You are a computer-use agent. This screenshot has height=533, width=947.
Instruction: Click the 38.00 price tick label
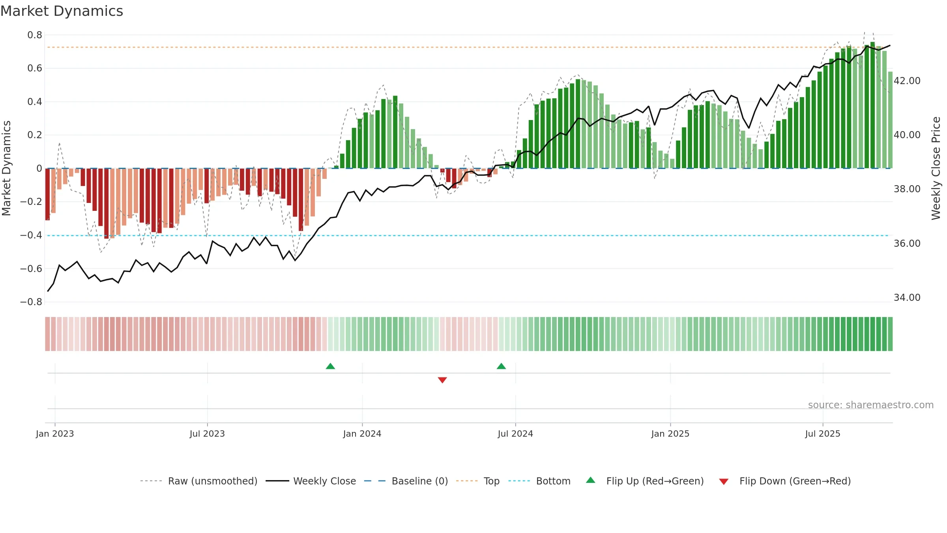pyautogui.click(x=907, y=189)
